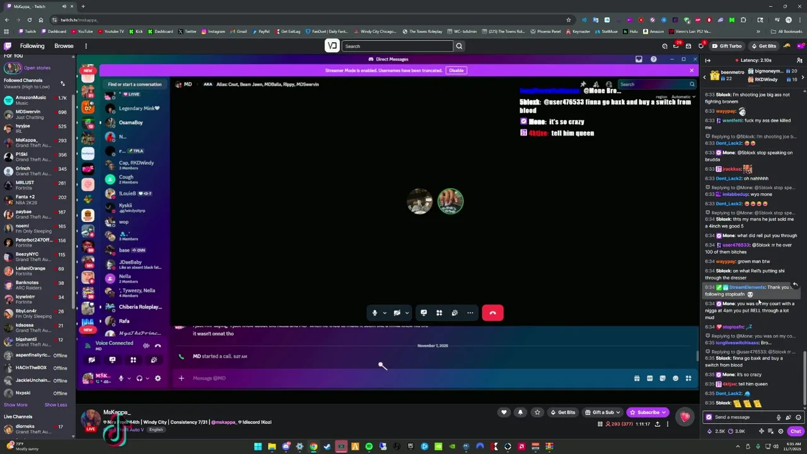This screenshot has height=454, width=807.
Task: Click heart follow icon below stream
Action: (x=504, y=412)
